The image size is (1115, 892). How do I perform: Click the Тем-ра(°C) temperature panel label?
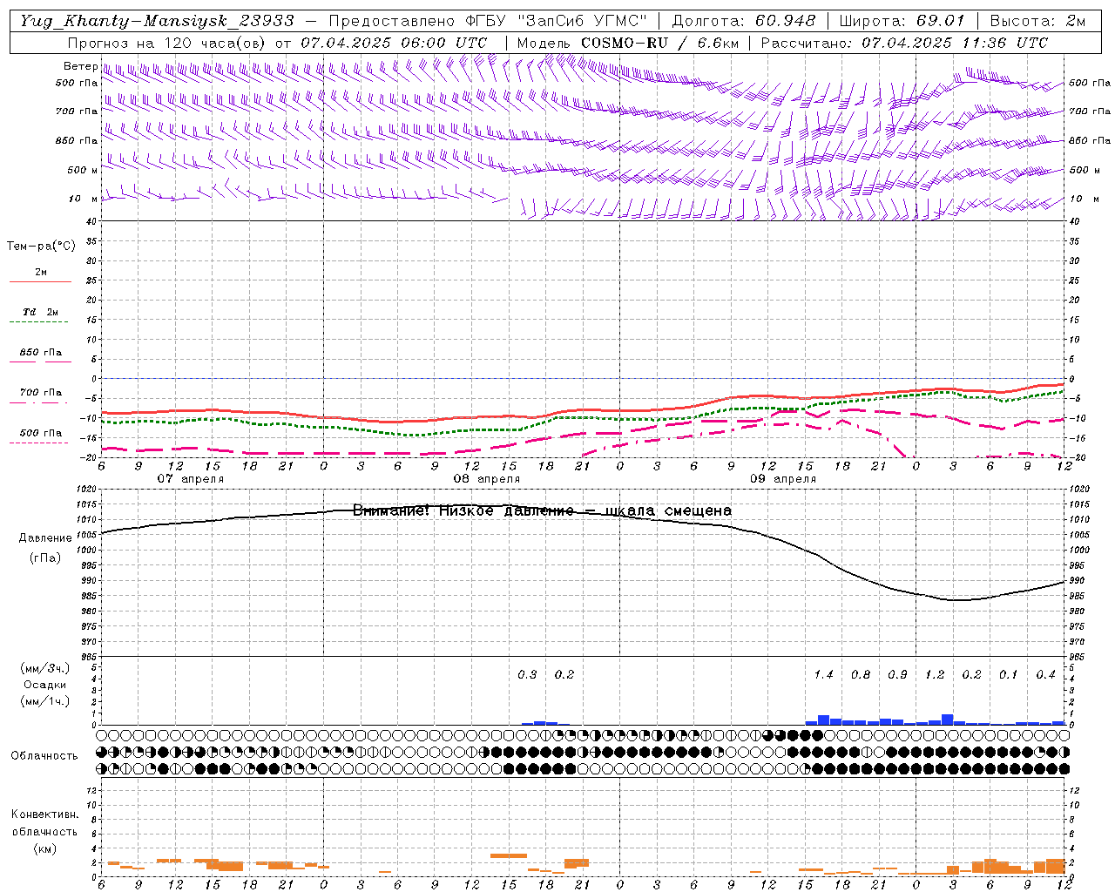pyautogui.click(x=41, y=247)
